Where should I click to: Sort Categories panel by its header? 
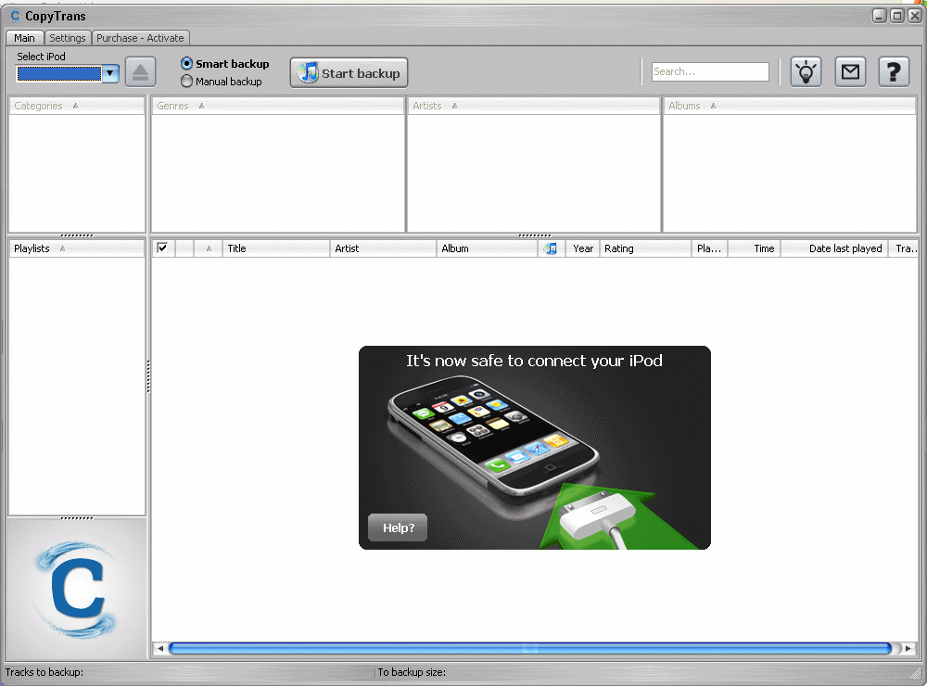76,106
